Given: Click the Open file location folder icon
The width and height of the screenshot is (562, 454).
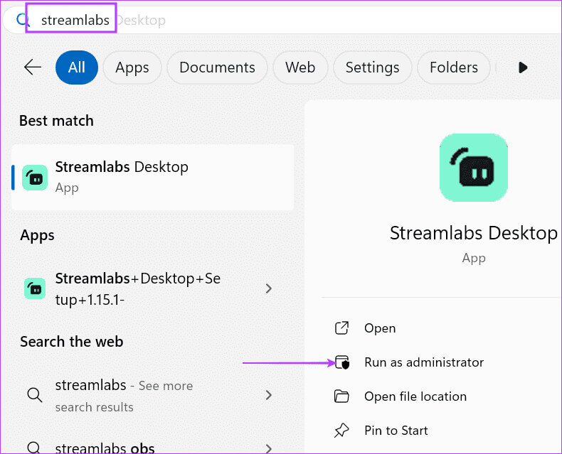Looking at the screenshot, I should [341, 396].
